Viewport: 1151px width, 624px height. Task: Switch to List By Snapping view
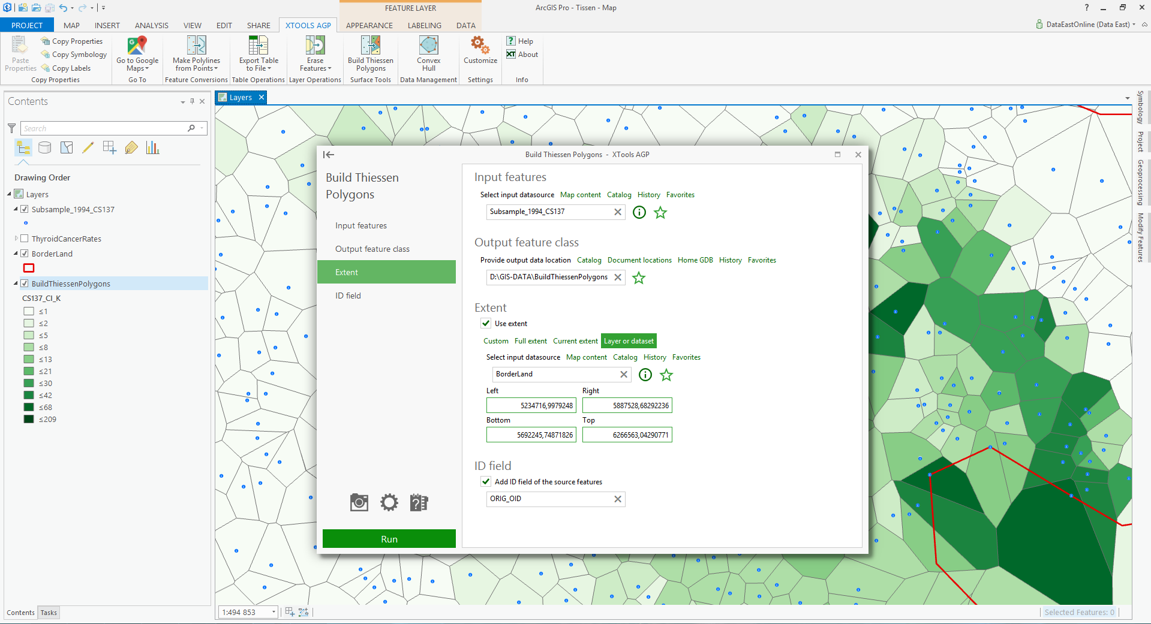pos(110,147)
